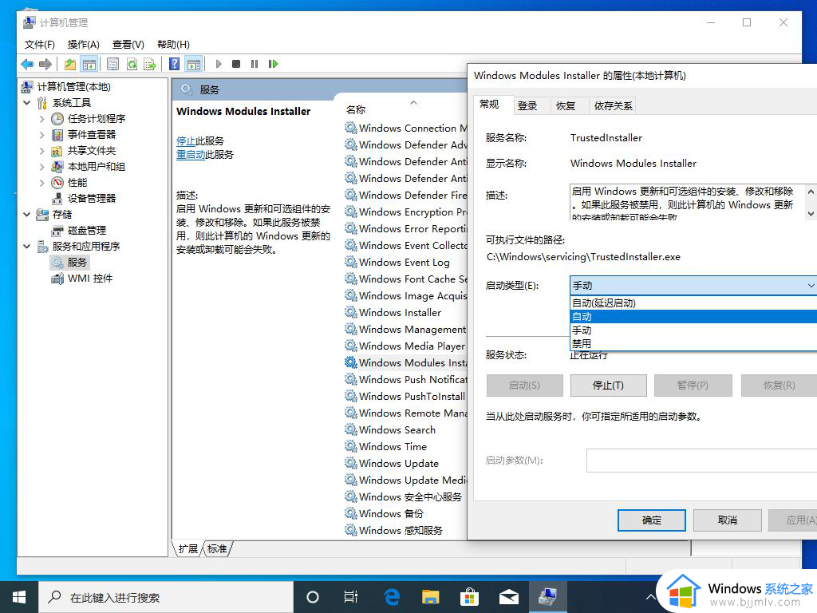Screen dimensions: 817x613
Task: Expand the 事件查看器 tree node
Action: click(x=41, y=134)
